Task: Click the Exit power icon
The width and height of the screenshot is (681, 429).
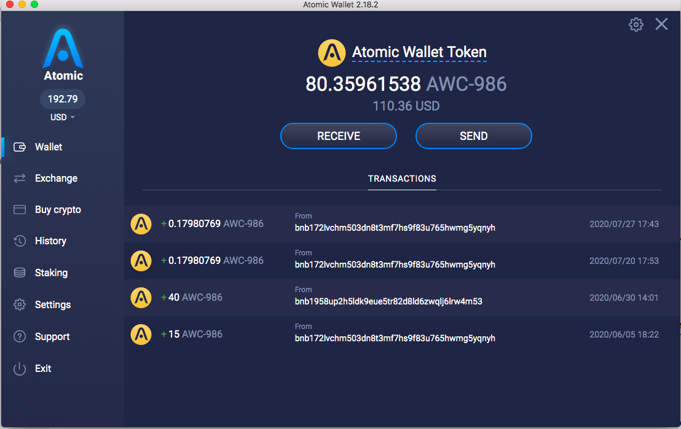Action: 20,368
